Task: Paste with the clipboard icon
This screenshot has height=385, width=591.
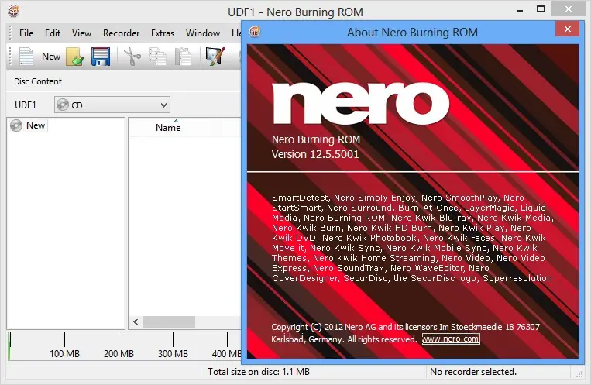Action: tap(183, 57)
